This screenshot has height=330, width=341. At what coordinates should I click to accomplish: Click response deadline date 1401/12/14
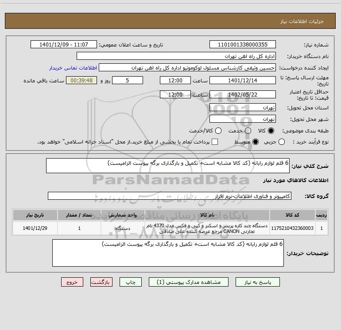(243, 80)
